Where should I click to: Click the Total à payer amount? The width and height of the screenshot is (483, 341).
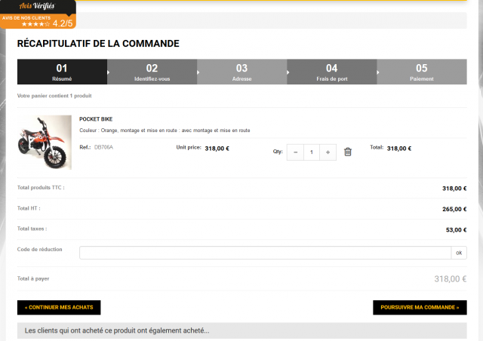click(x=451, y=279)
